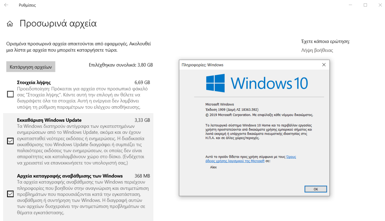
Task: Uncheck Αρχεία καταγραφής αναβάθμισης checkbox
Action: (10, 194)
